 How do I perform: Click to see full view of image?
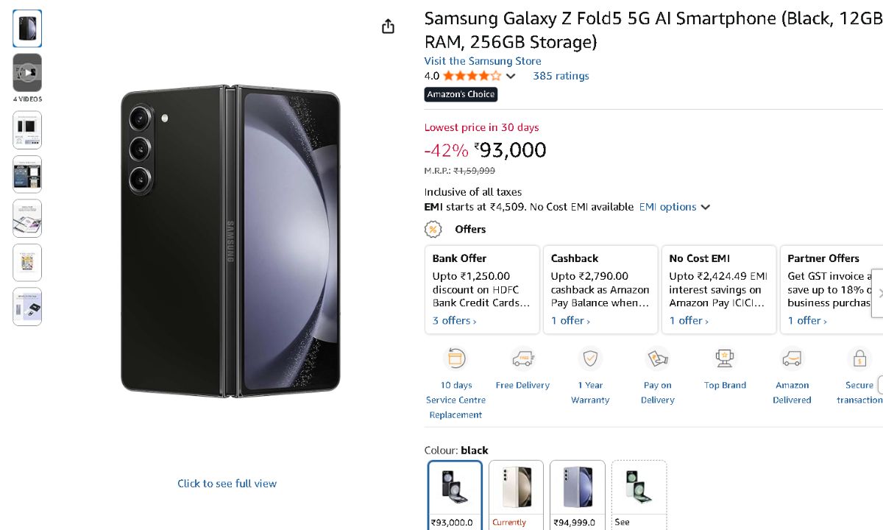pyautogui.click(x=227, y=484)
